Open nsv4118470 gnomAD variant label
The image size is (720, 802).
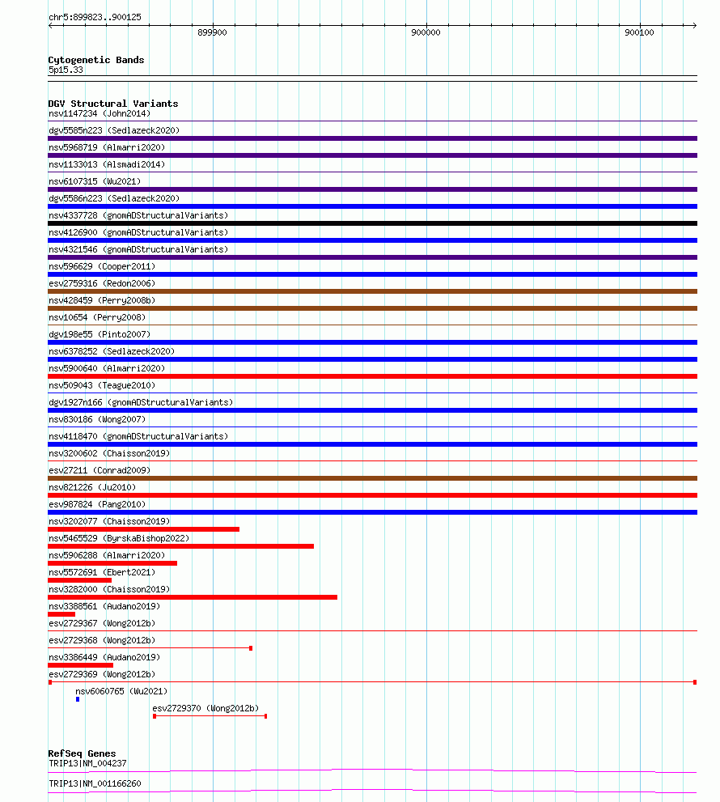[138, 436]
